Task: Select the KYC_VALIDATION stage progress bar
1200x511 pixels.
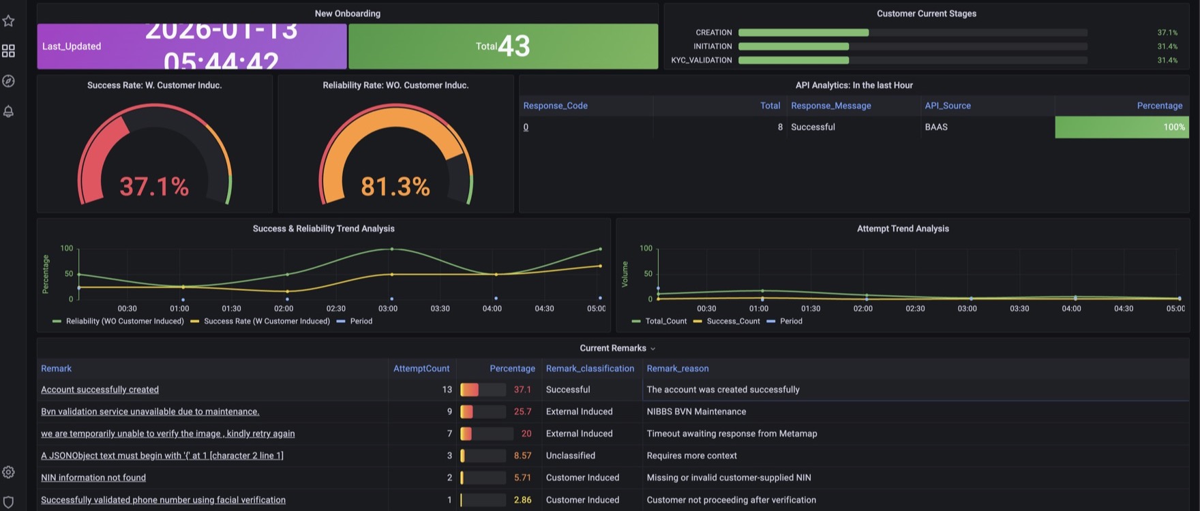Action: (x=913, y=60)
